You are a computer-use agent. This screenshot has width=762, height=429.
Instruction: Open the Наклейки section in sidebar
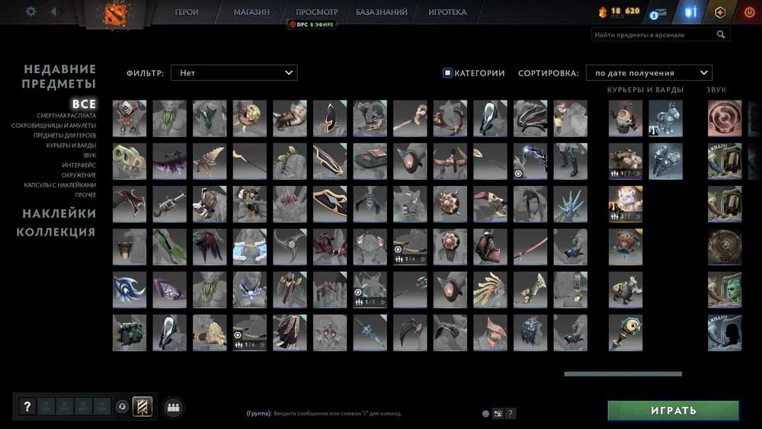point(59,213)
